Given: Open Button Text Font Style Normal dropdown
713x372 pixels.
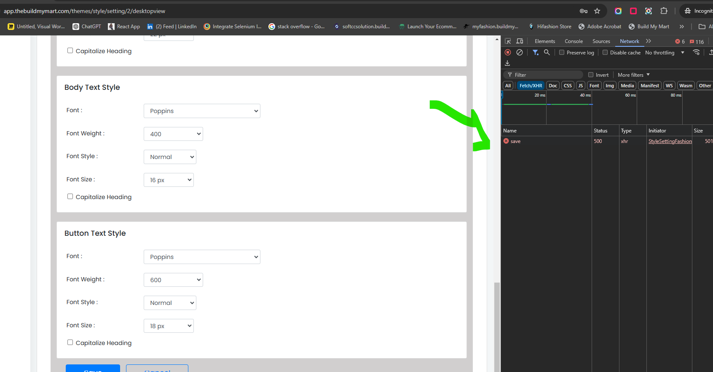Looking at the screenshot, I should 170,303.
